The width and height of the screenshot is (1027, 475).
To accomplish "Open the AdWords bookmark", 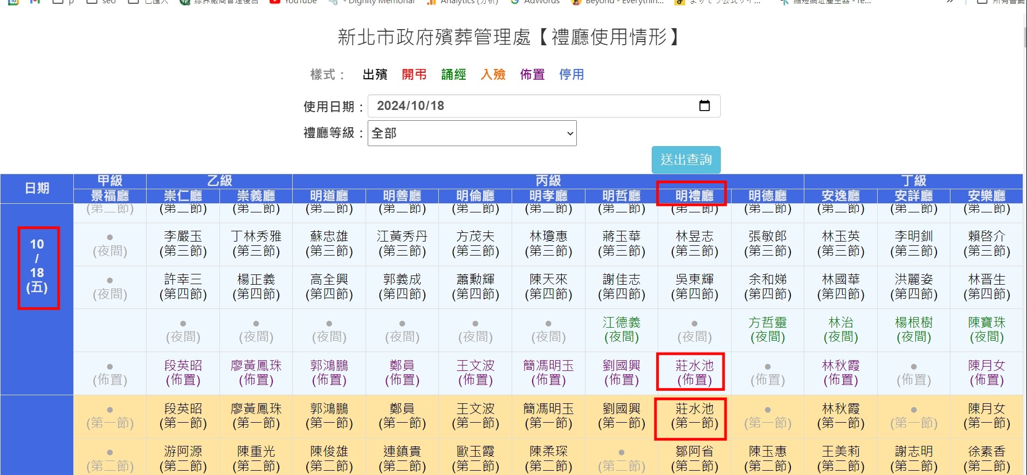I will click(535, 2).
